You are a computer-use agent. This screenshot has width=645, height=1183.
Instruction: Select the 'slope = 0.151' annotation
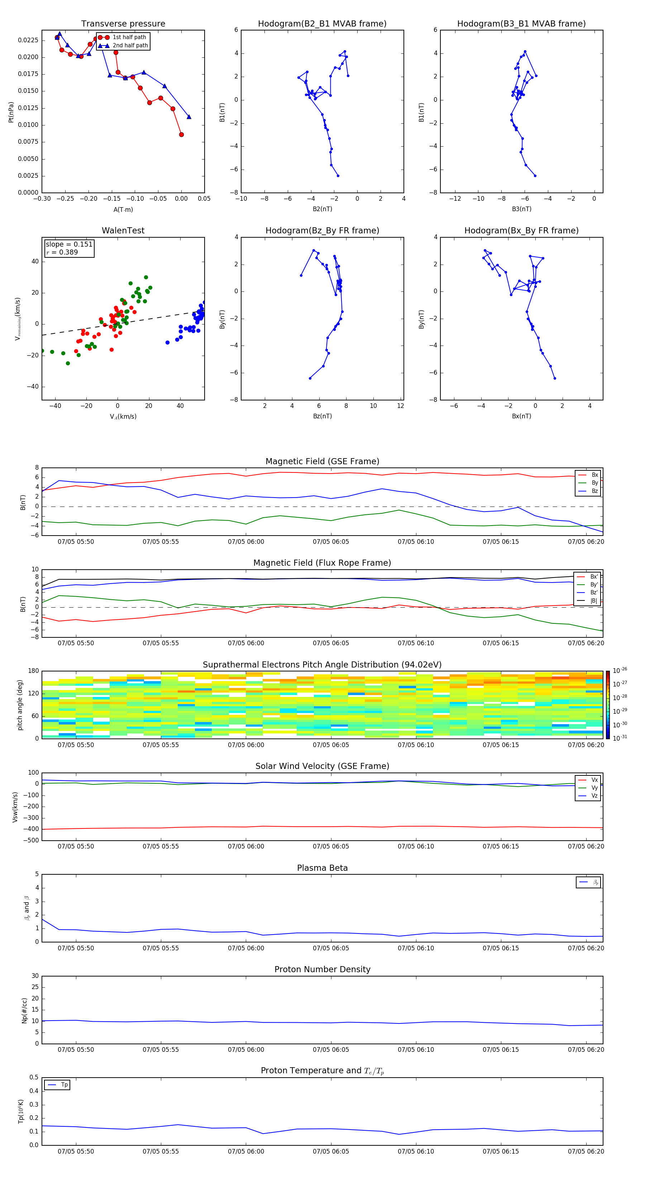tap(69, 244)
